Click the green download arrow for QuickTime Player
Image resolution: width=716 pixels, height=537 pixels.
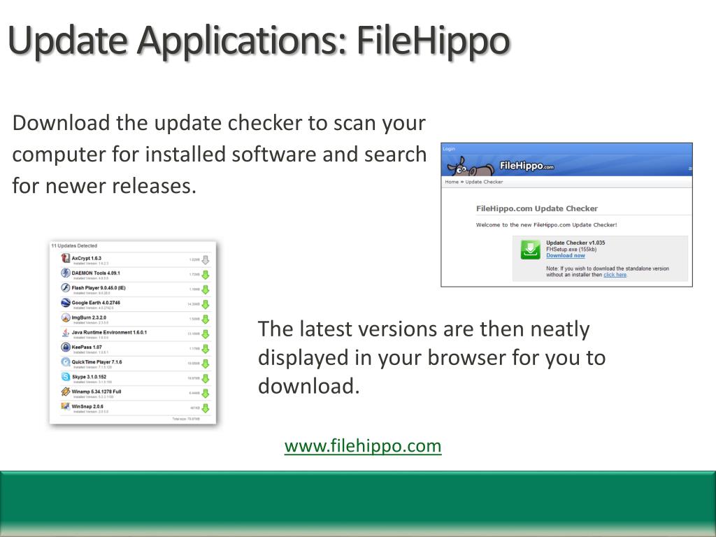[206, 364]
